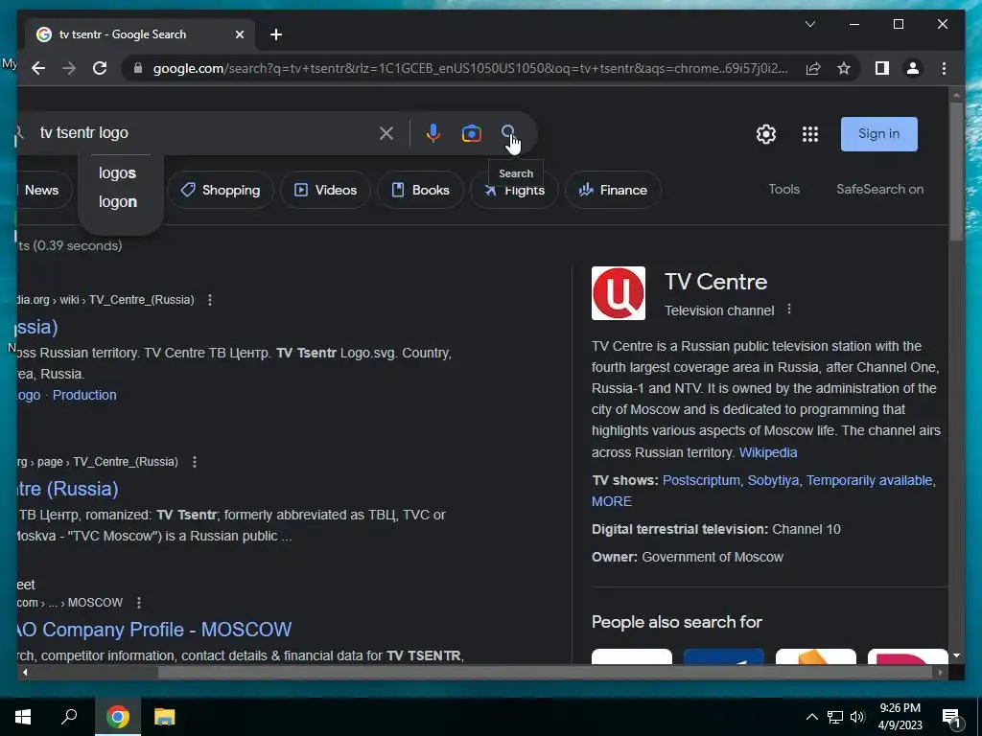The width and height of the screenshot is (982, 736).
Task: Click the Chrome forward arrow
Action: 69,68
